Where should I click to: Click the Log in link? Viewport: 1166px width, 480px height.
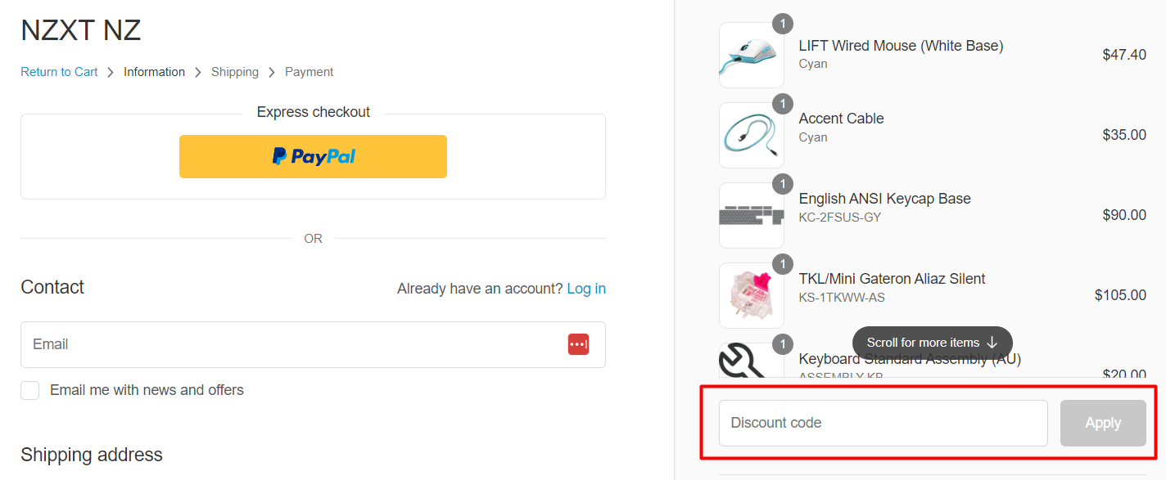(586, 289)
